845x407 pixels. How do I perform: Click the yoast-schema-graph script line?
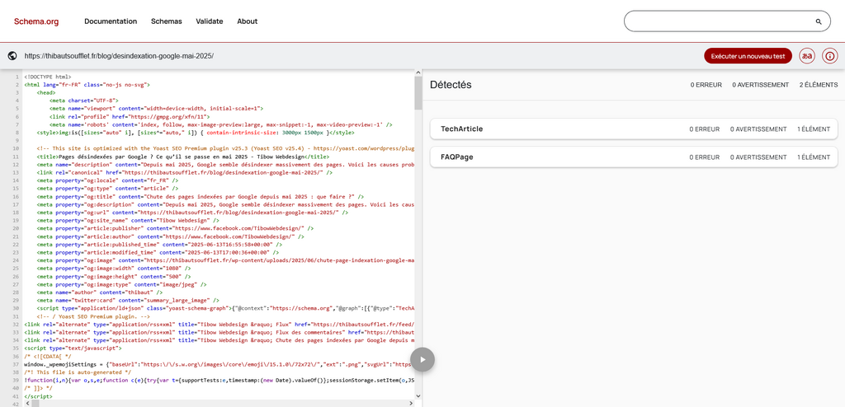pyautogui.click(x=225, y=308)
